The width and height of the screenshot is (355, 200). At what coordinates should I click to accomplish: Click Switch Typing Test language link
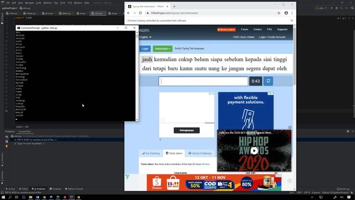[x=189, y=48]
